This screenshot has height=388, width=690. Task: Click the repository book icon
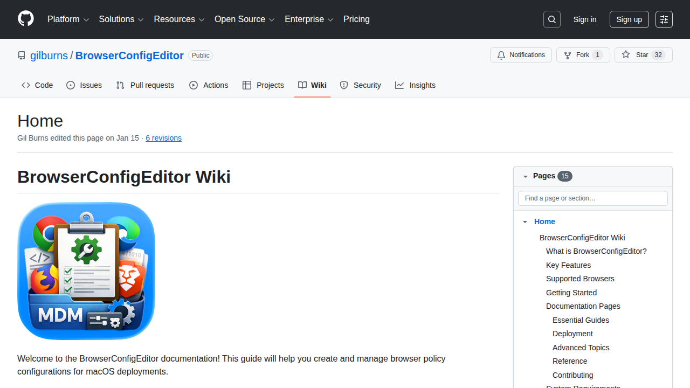tap(22, 56)
